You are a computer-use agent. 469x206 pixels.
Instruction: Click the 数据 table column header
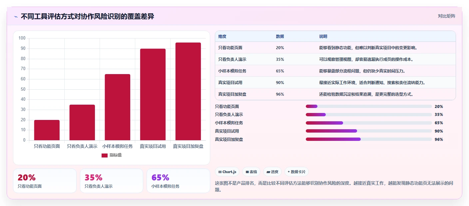point(280,37)
